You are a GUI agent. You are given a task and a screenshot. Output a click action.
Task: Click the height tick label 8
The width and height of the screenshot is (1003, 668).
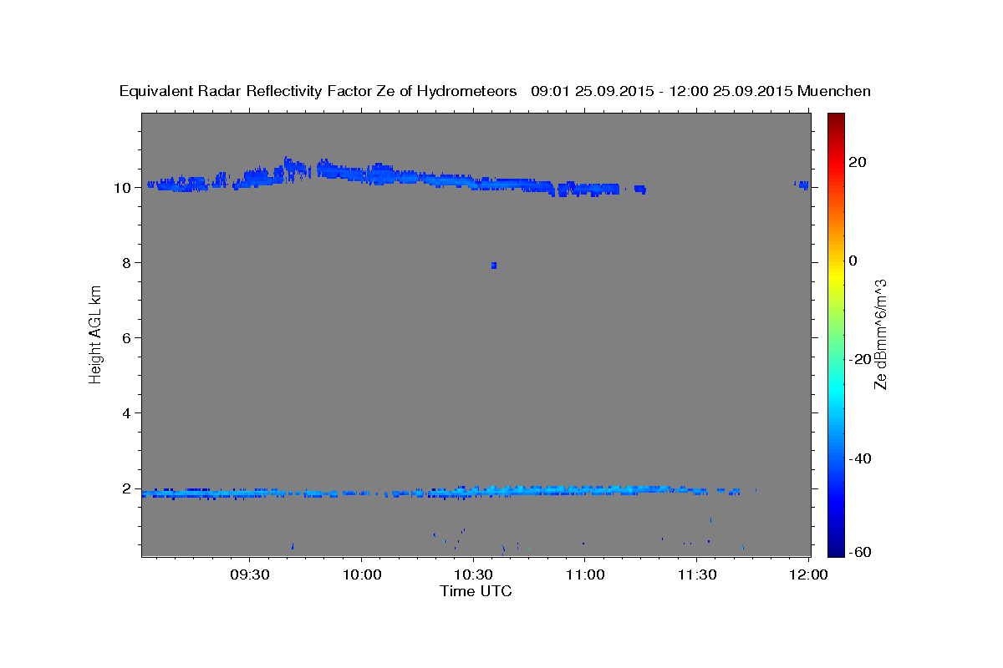tap(126, 263)
